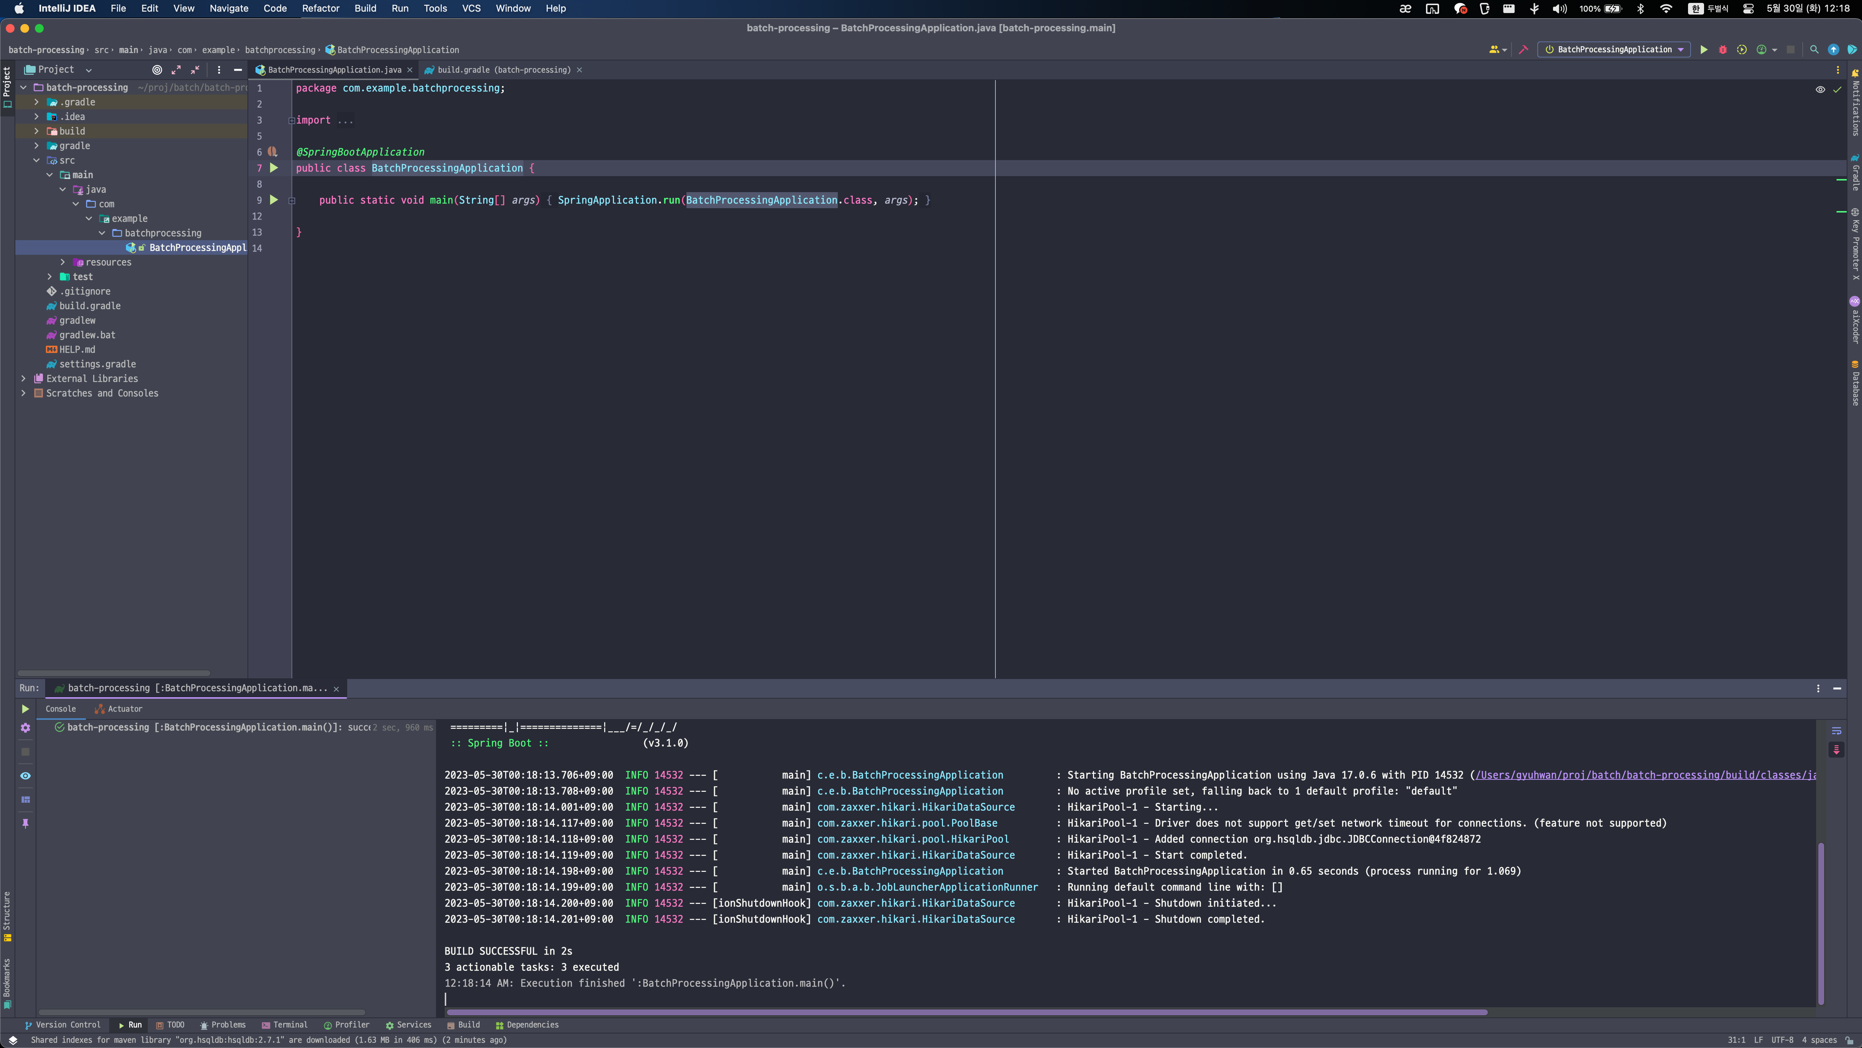Pin the Run tab with the pin icon

point(25,823)
